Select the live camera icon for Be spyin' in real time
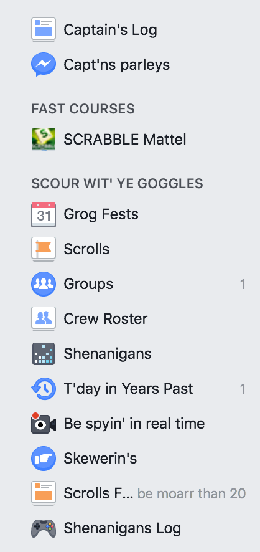 (x=43, y=424)
